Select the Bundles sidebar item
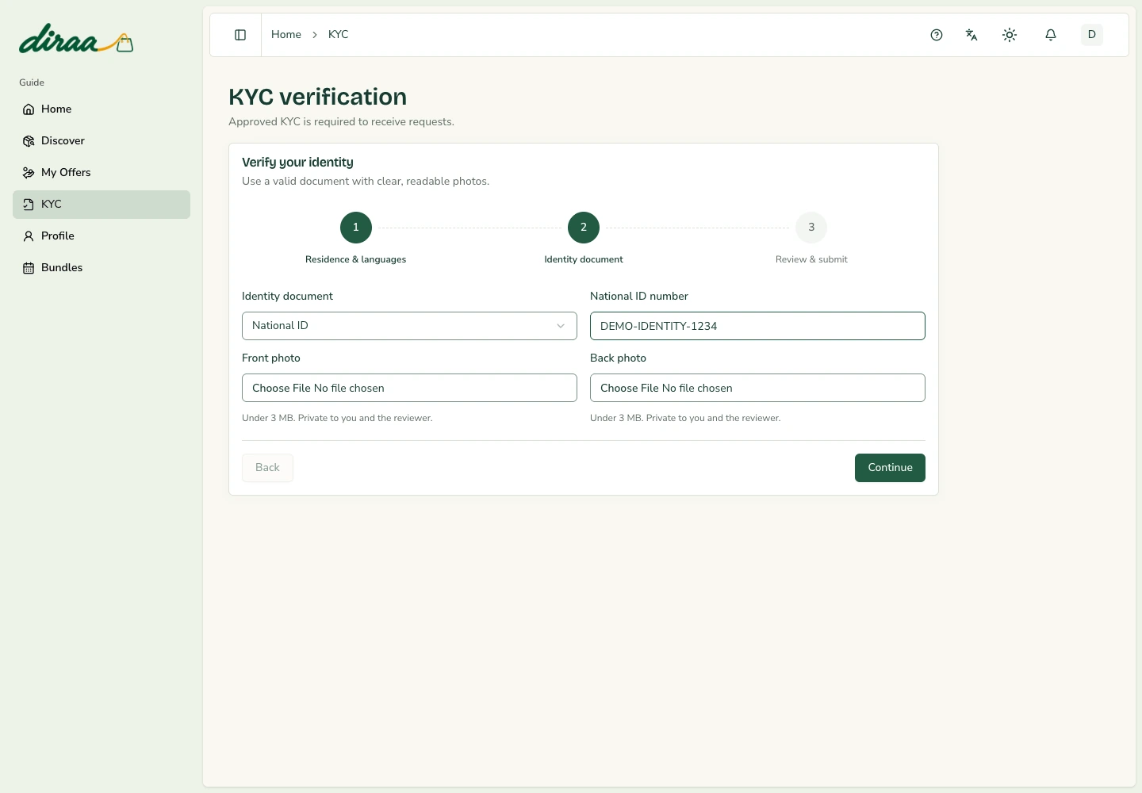The height and width of the screenshot is (793, 1142). coord(102,268)
